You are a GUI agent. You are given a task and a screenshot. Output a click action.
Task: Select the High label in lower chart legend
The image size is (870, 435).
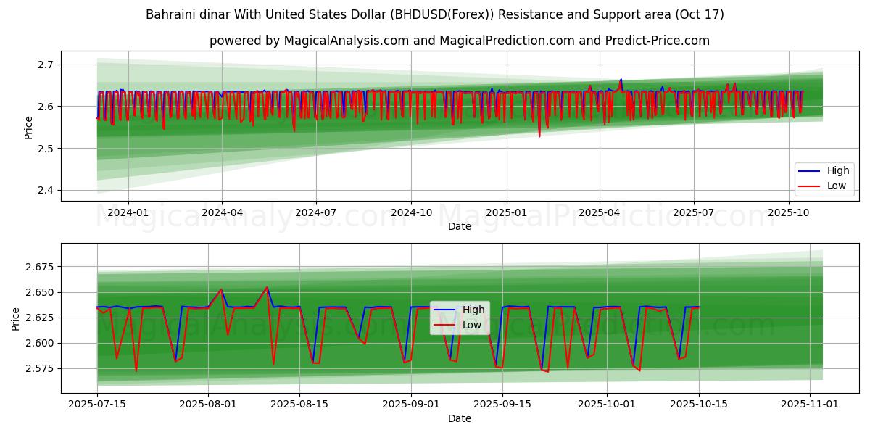474,310
